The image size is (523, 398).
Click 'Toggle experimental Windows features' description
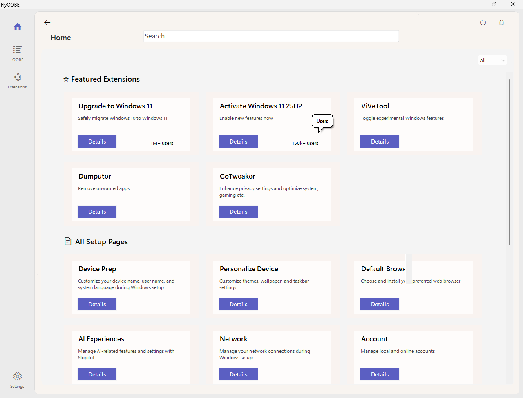(402, 118)
